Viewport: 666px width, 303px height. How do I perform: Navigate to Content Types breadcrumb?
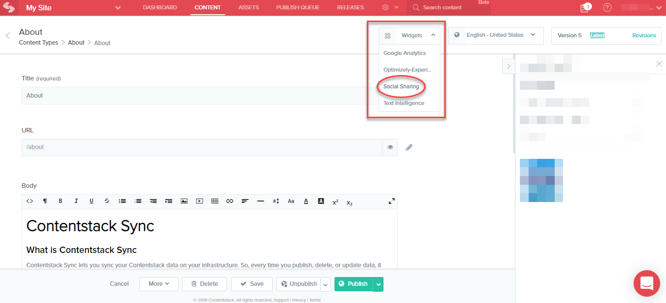click(39, 43)
